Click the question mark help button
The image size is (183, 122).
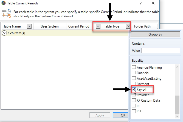tap(141, 3)
